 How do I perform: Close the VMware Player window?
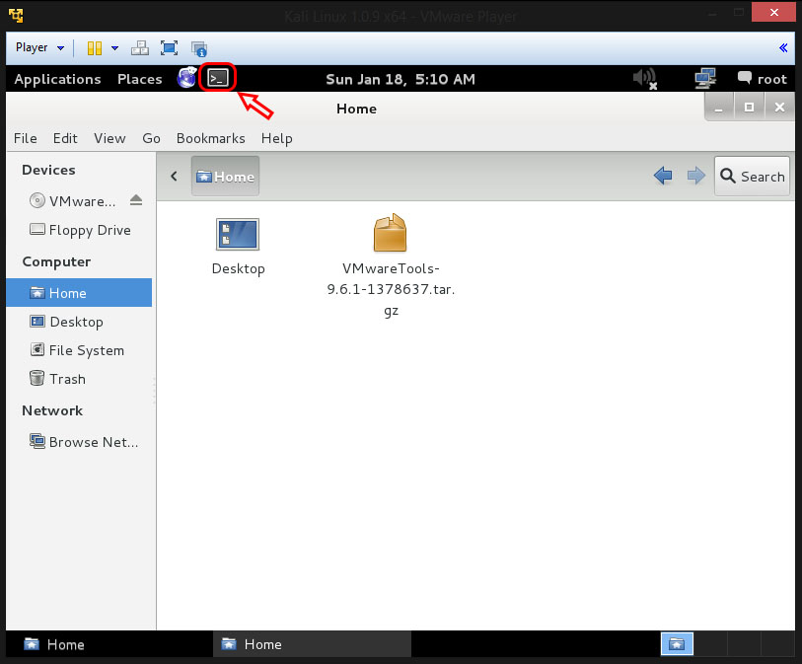coord(773,12)
